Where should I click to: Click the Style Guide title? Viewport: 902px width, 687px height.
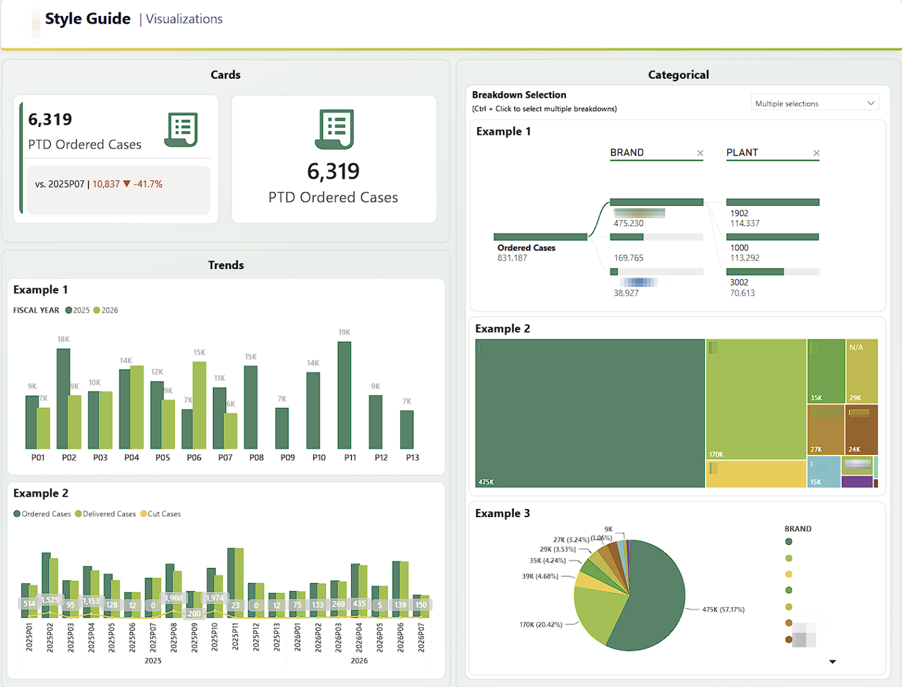click(88, 19)
